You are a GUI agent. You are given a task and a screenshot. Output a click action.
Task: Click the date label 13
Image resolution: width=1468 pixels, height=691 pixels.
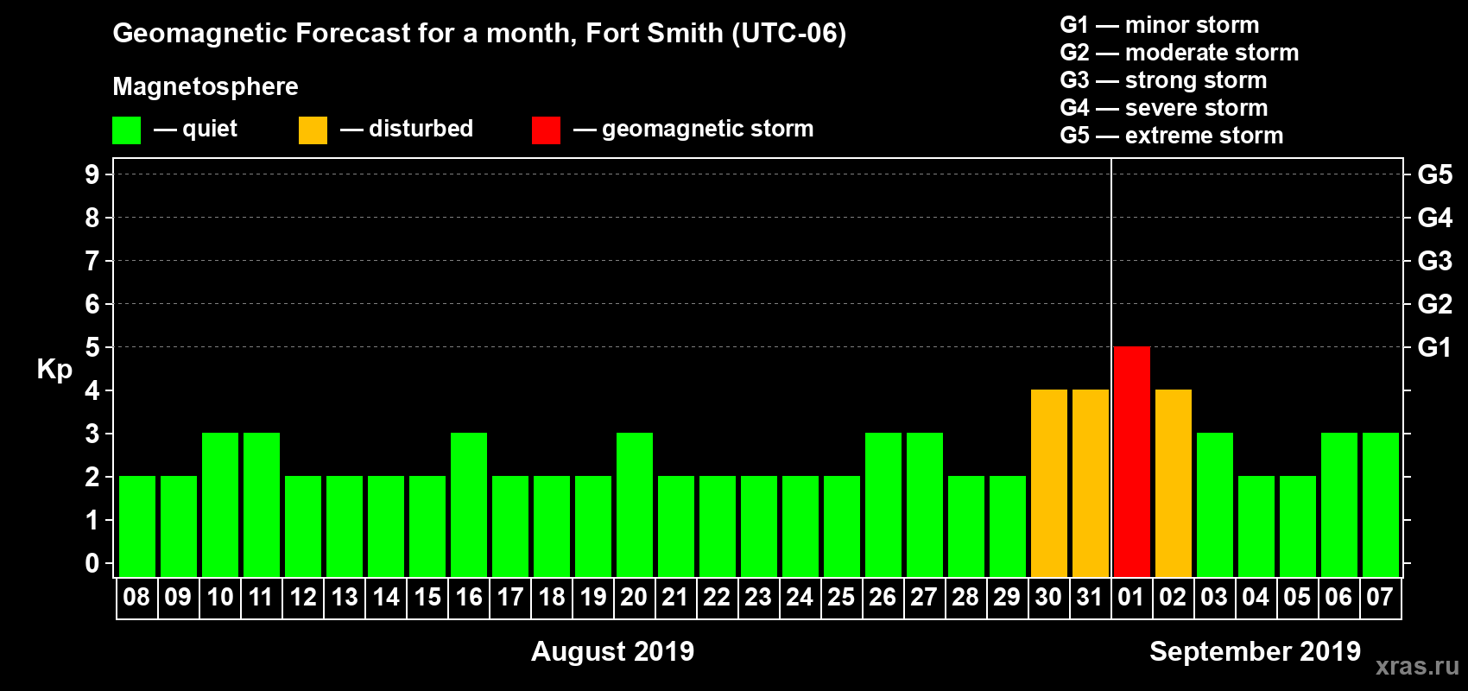345,597
